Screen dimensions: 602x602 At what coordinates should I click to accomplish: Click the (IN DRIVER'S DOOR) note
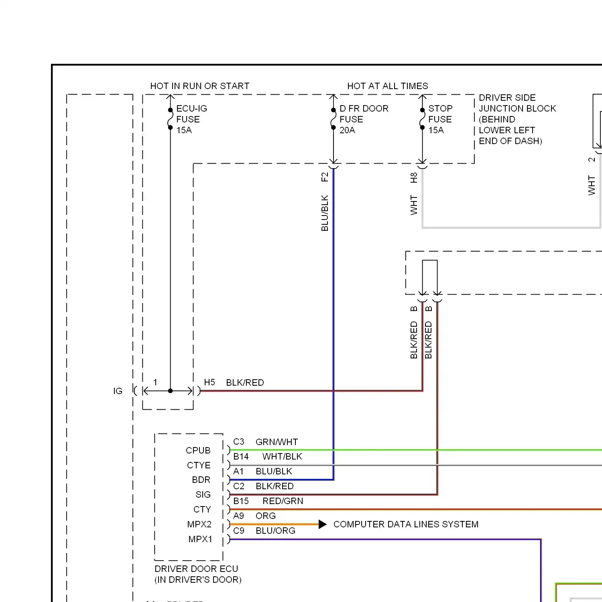(x=198, y=580)
